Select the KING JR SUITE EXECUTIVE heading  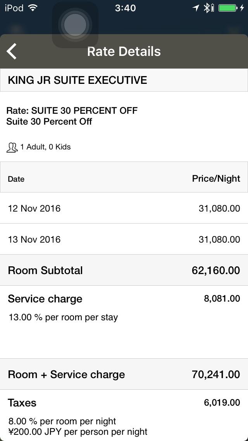(x=77, y=80)
